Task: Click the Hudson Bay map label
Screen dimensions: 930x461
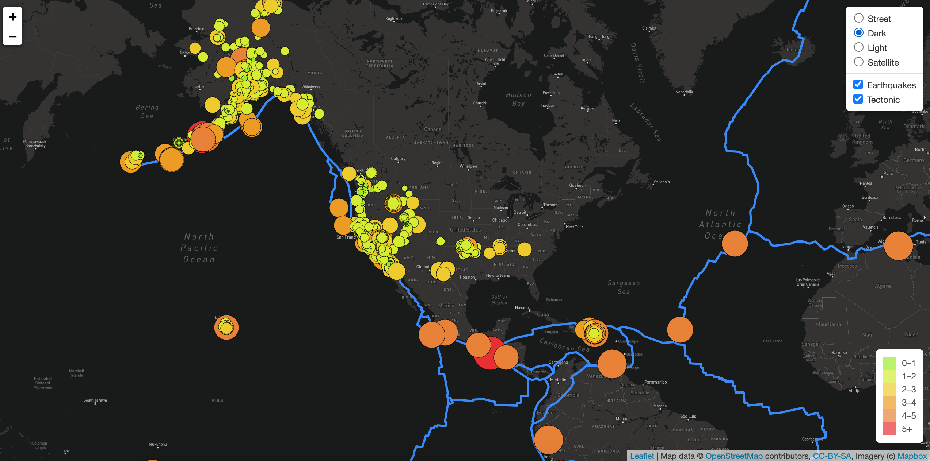Action: tap(518, 99)
